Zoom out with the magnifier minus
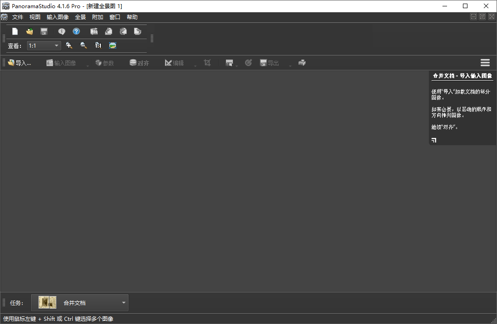This screenshot has height=324, width=497. click(x=83, y=46)
